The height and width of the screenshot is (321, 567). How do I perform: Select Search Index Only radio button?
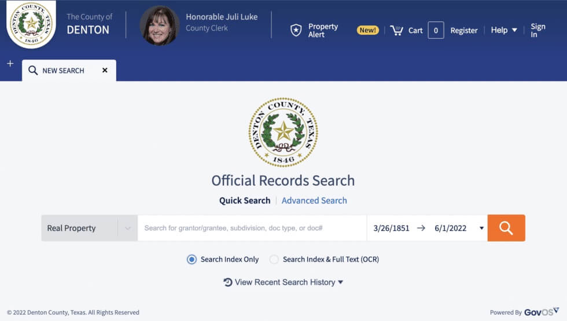(x=192, y=259)
